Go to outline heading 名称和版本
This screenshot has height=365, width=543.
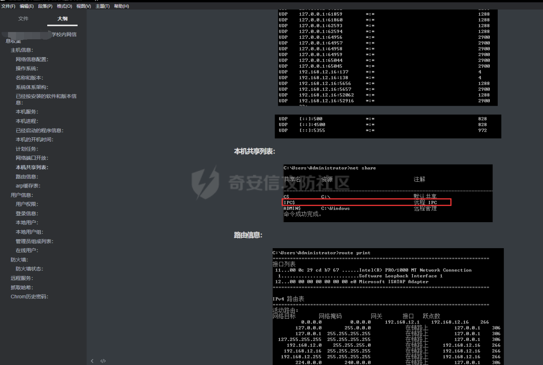(29, 78)
